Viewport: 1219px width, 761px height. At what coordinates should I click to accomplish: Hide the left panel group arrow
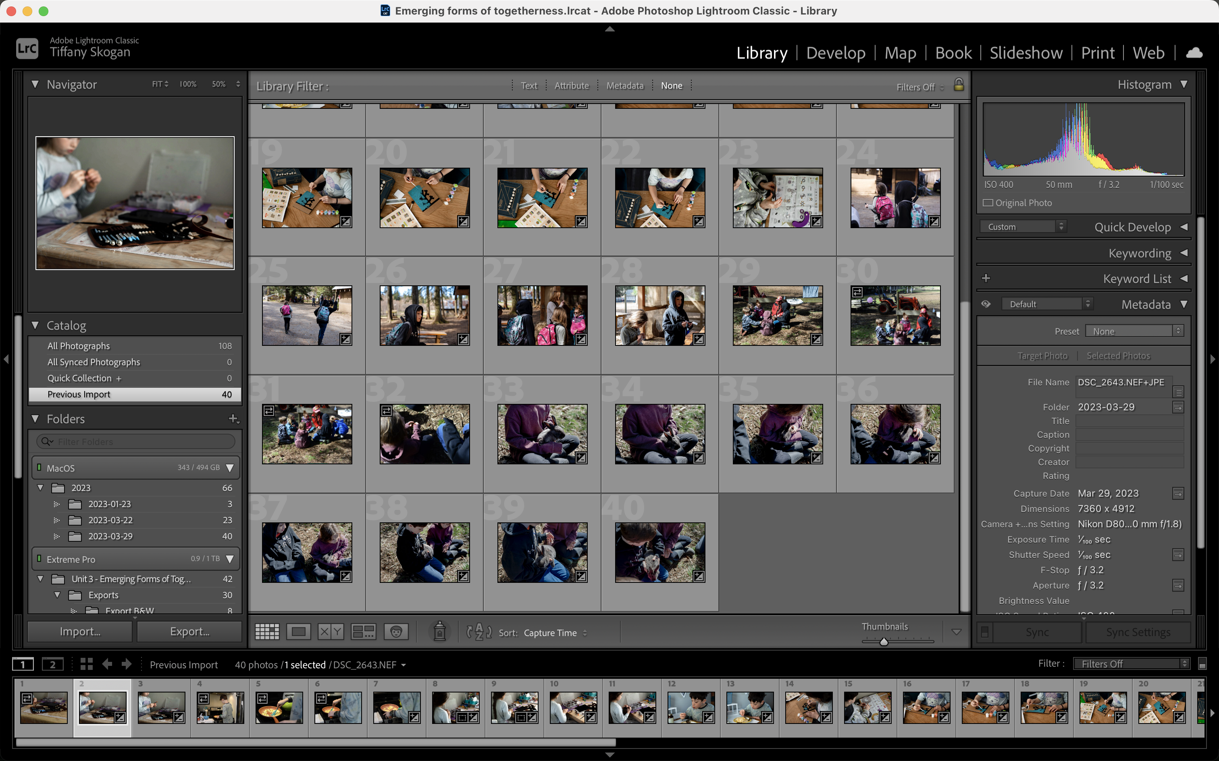[6, 360]
